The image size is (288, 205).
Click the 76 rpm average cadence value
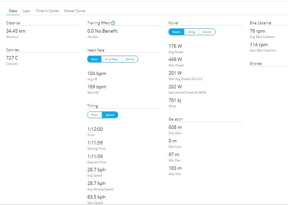pos(258,31)
